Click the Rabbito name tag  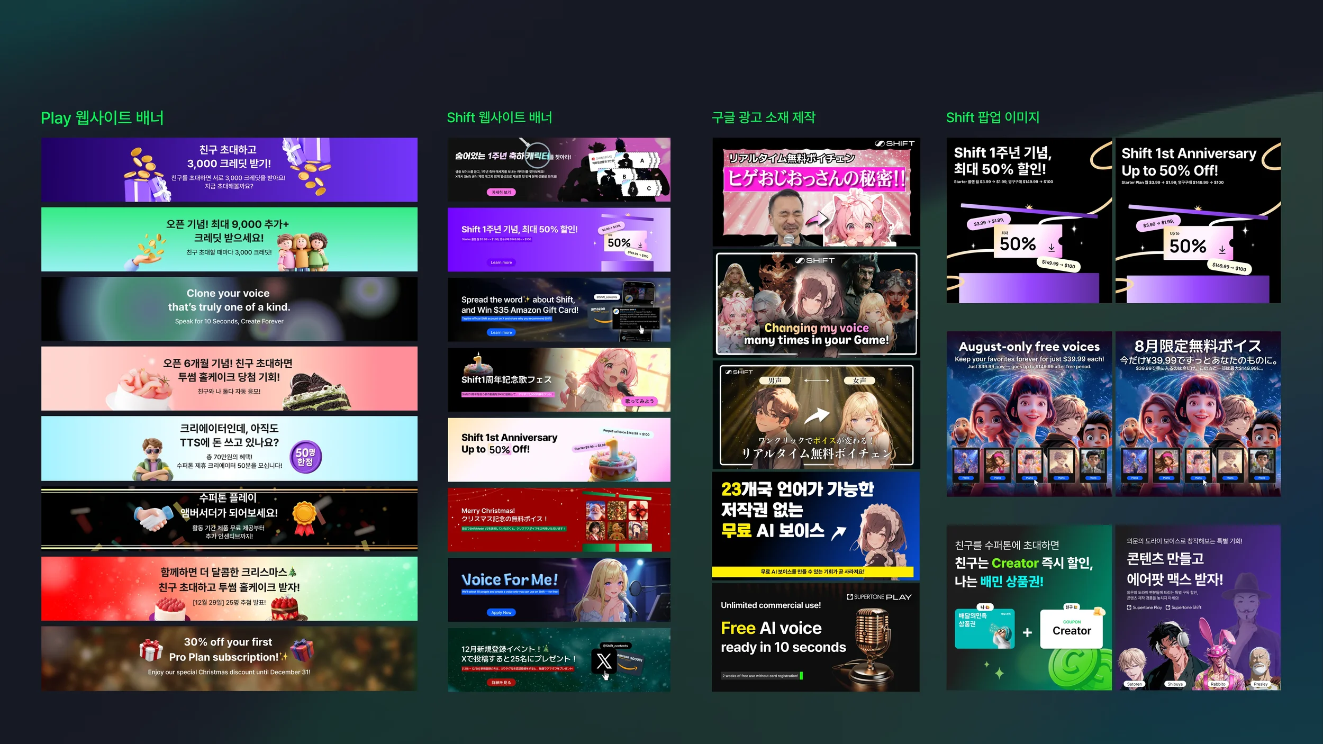(x=1218, y=684)
